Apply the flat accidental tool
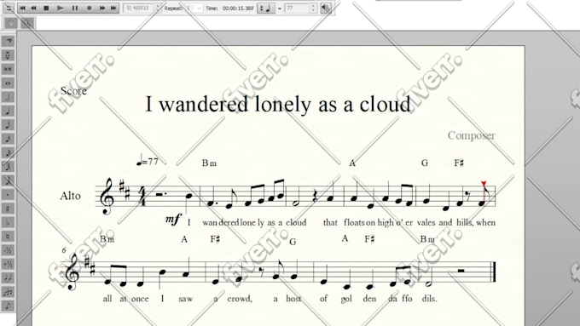Screen dimensions: 580x326 [x=9, y=222]
